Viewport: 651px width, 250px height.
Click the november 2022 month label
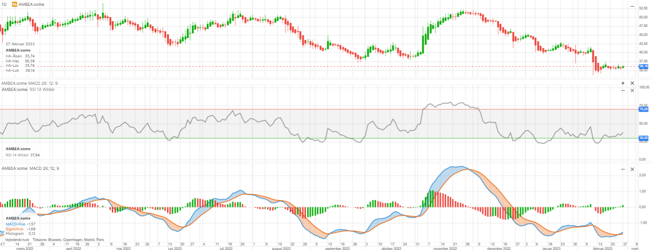[444, 248]
